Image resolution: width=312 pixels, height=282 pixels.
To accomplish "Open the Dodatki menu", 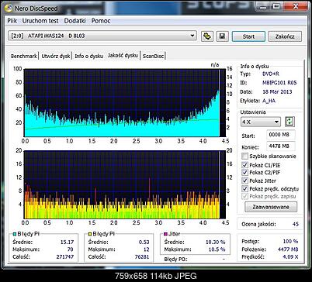I will (75, 21).
